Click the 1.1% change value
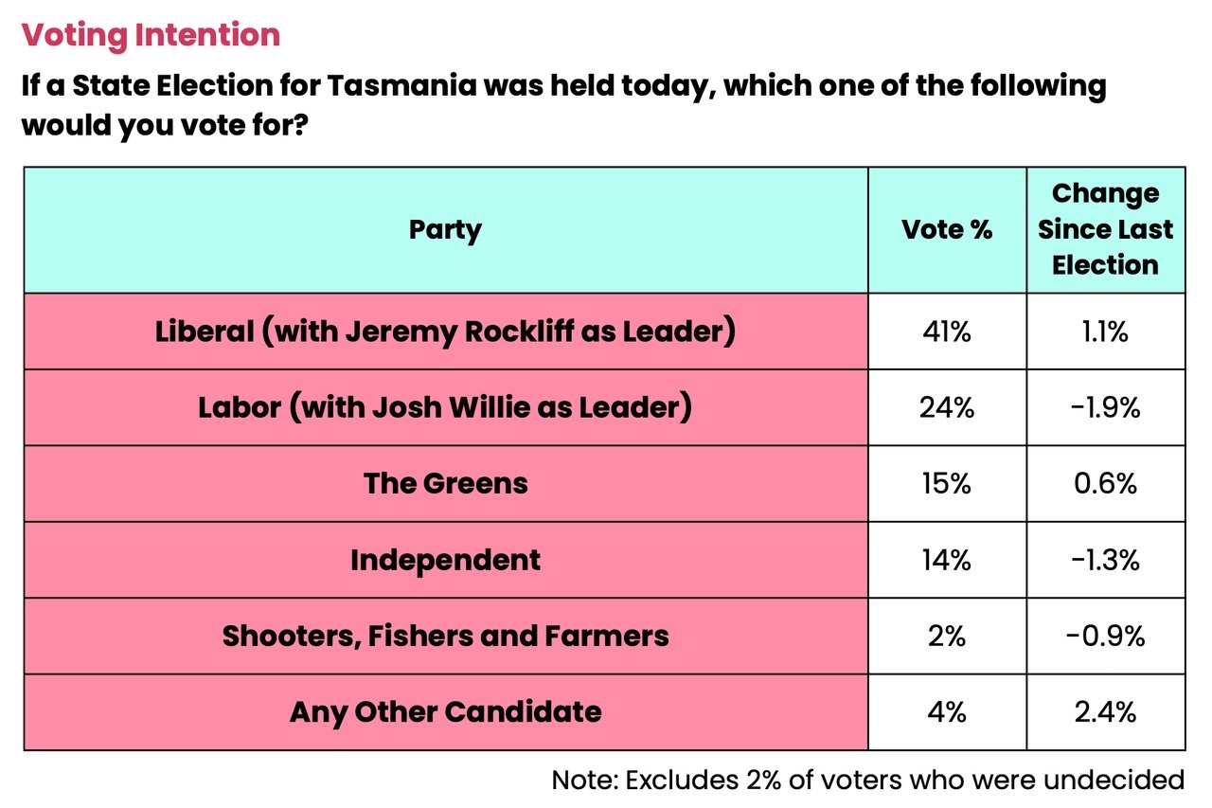 1105,332
